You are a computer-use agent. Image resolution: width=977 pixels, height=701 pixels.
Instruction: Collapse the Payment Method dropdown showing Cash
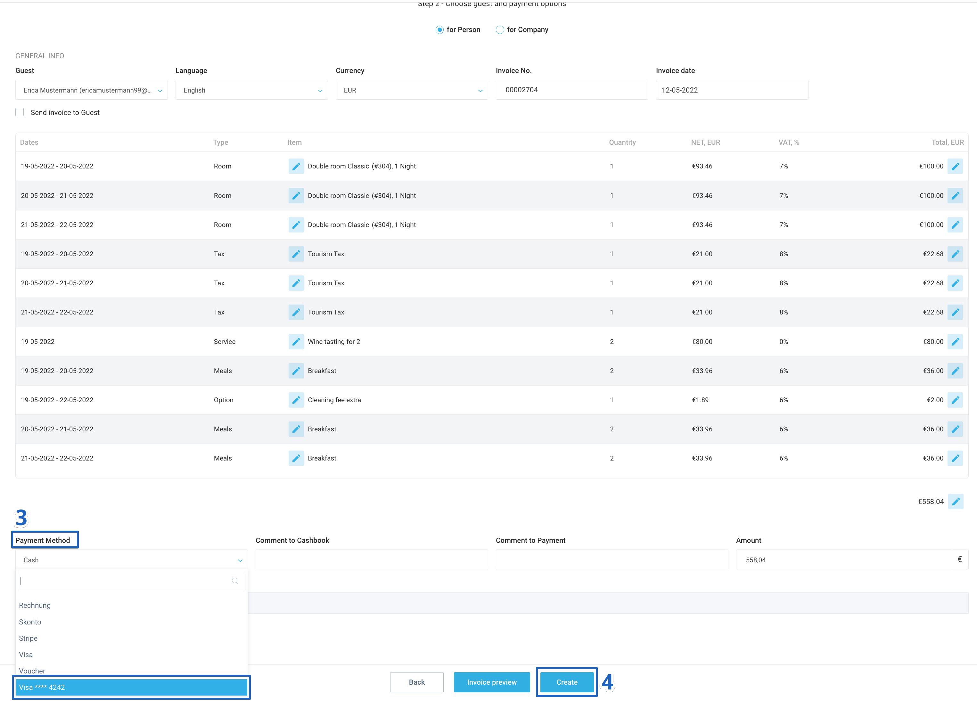tap(131, 560)
